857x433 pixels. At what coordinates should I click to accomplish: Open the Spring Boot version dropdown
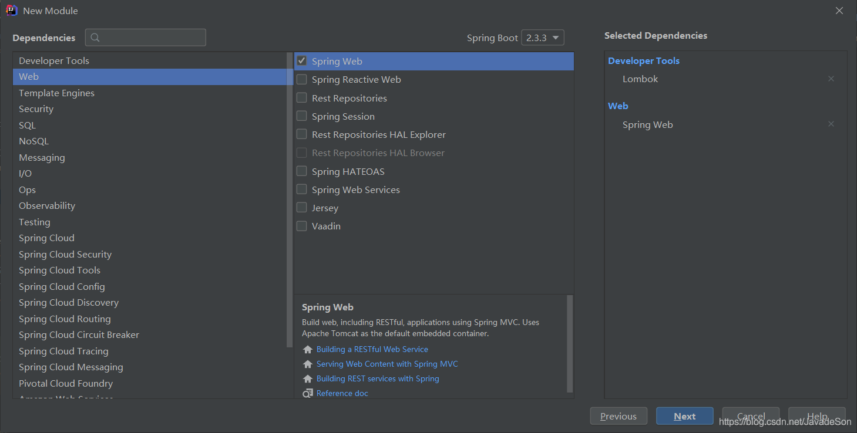click(542, 38)
